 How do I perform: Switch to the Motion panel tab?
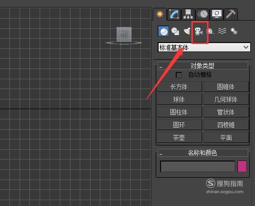click(x=203, y=14)
